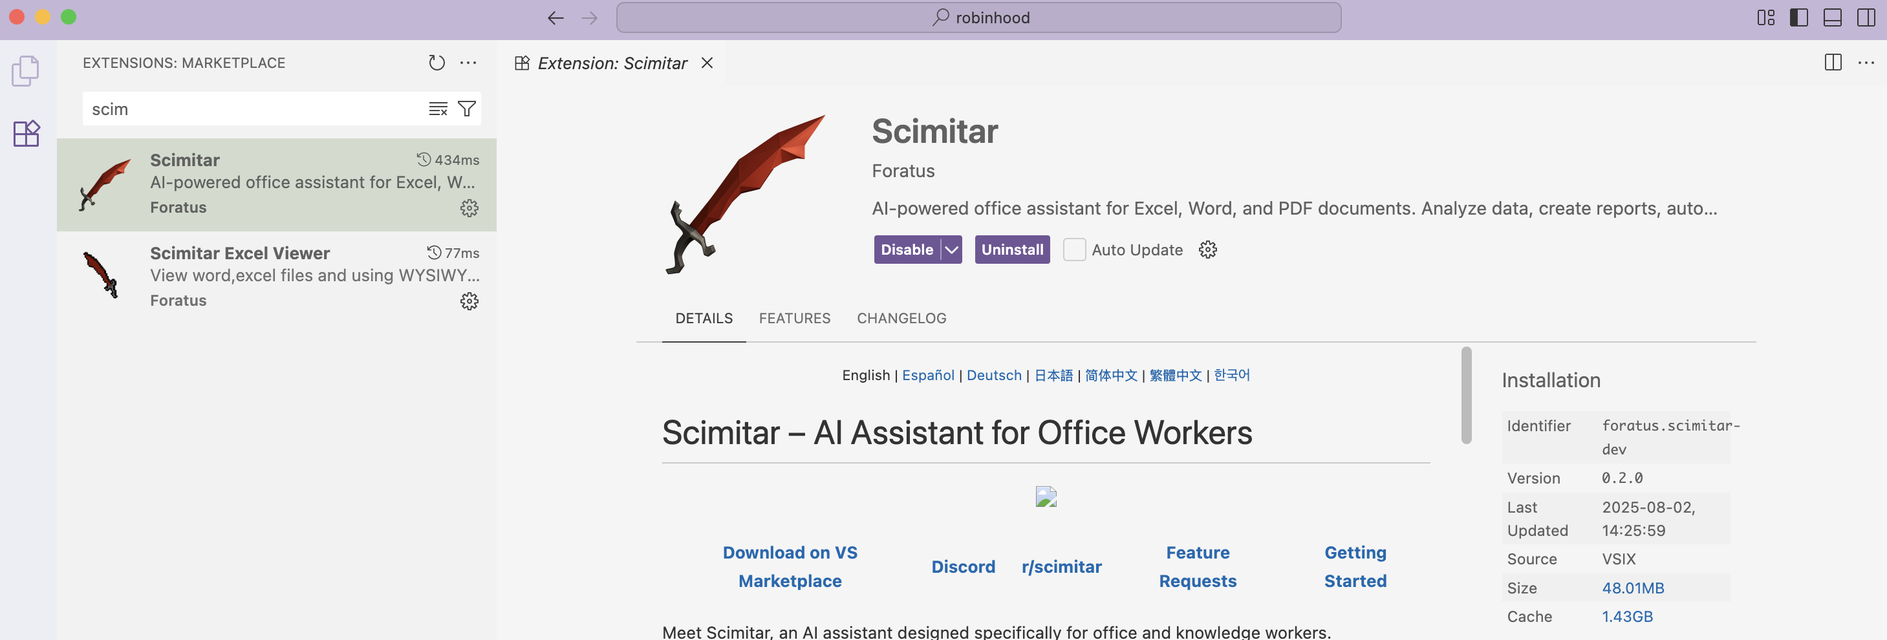Click the gear next to Auto Update
1887x640 pixels.
pyautogui.click(x=1207, y=250)
